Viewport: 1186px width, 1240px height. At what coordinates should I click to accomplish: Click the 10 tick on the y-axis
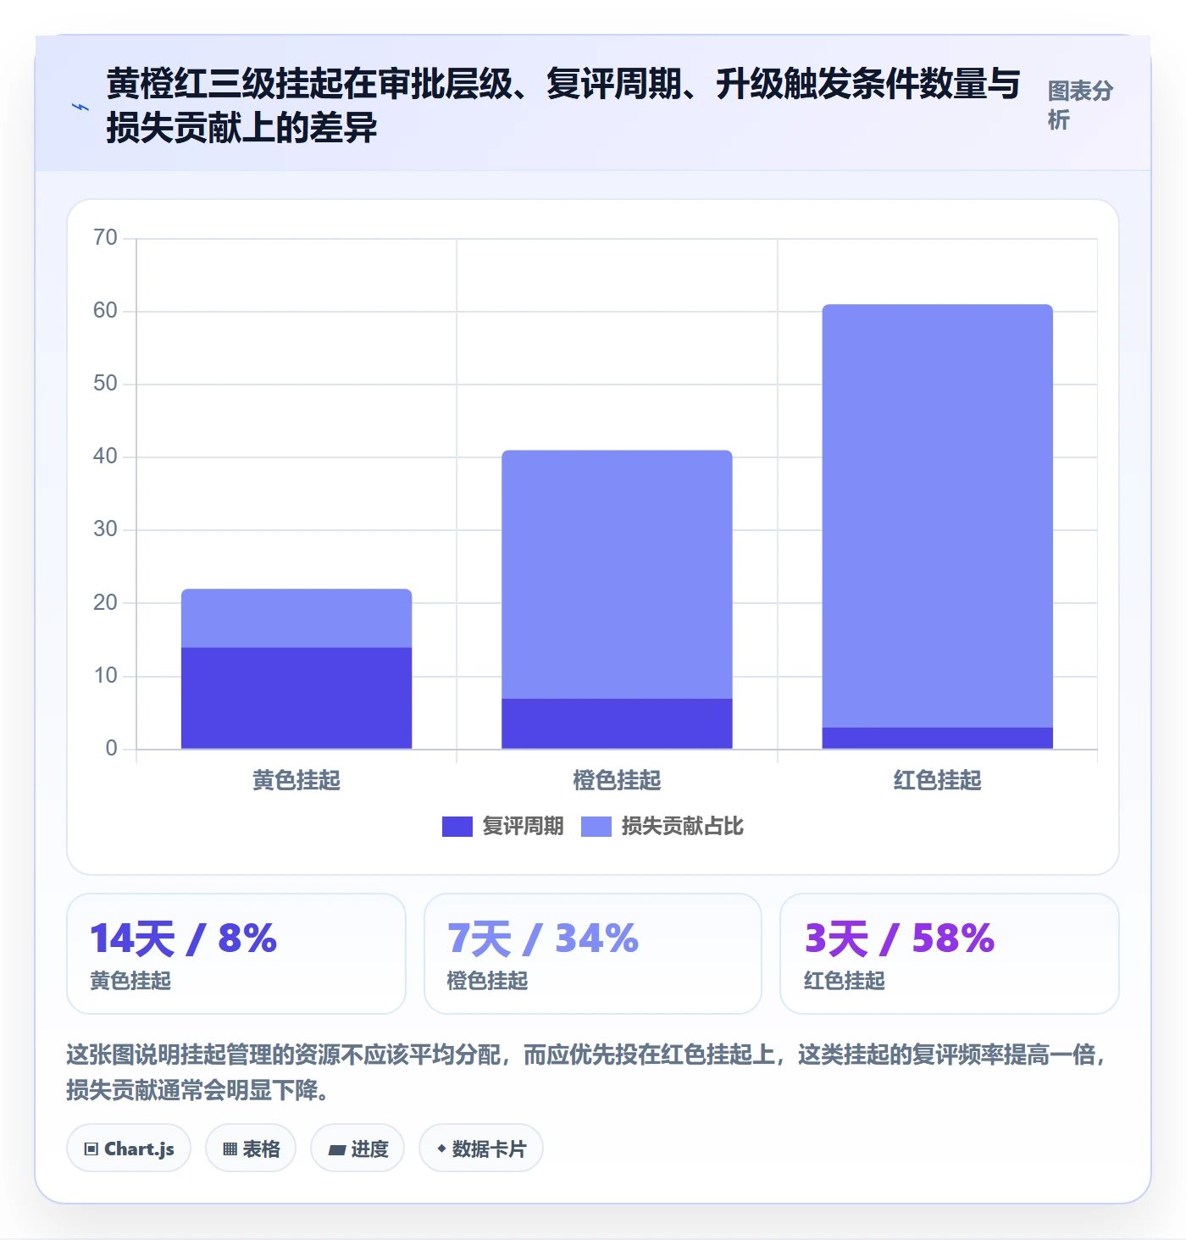point(106,675)
